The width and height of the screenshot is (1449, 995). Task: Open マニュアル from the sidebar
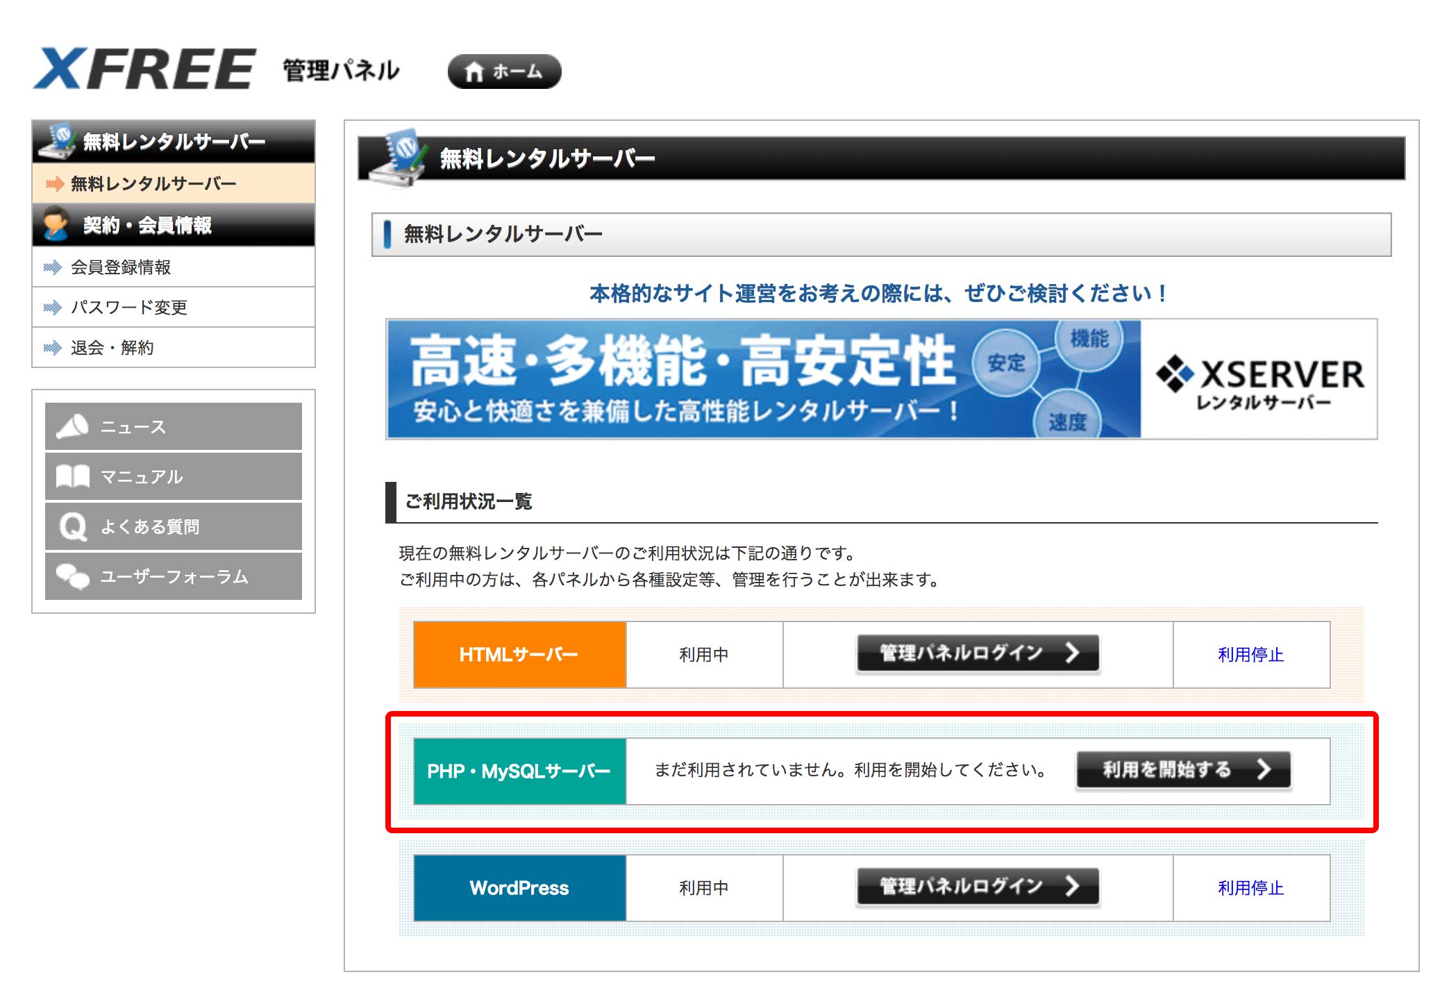174,476
